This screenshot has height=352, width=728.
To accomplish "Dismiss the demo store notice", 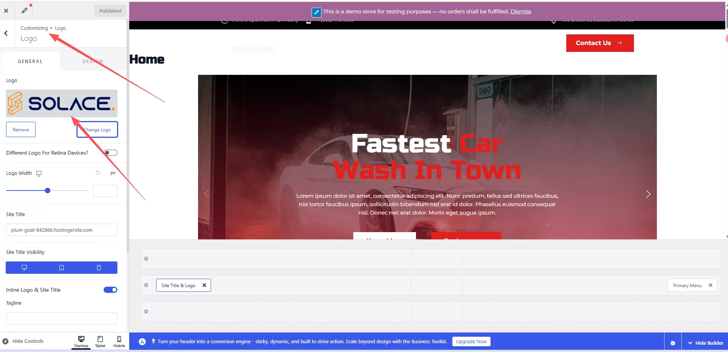I will tap(521, 11).
